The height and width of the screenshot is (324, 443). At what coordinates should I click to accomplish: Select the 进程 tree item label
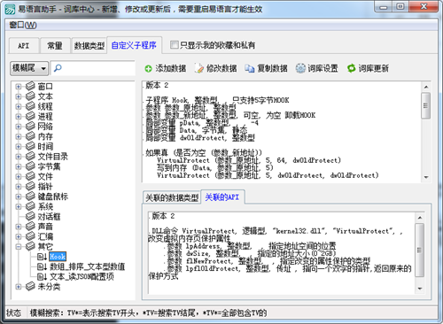pyautogui.click(x=45, y=116)
